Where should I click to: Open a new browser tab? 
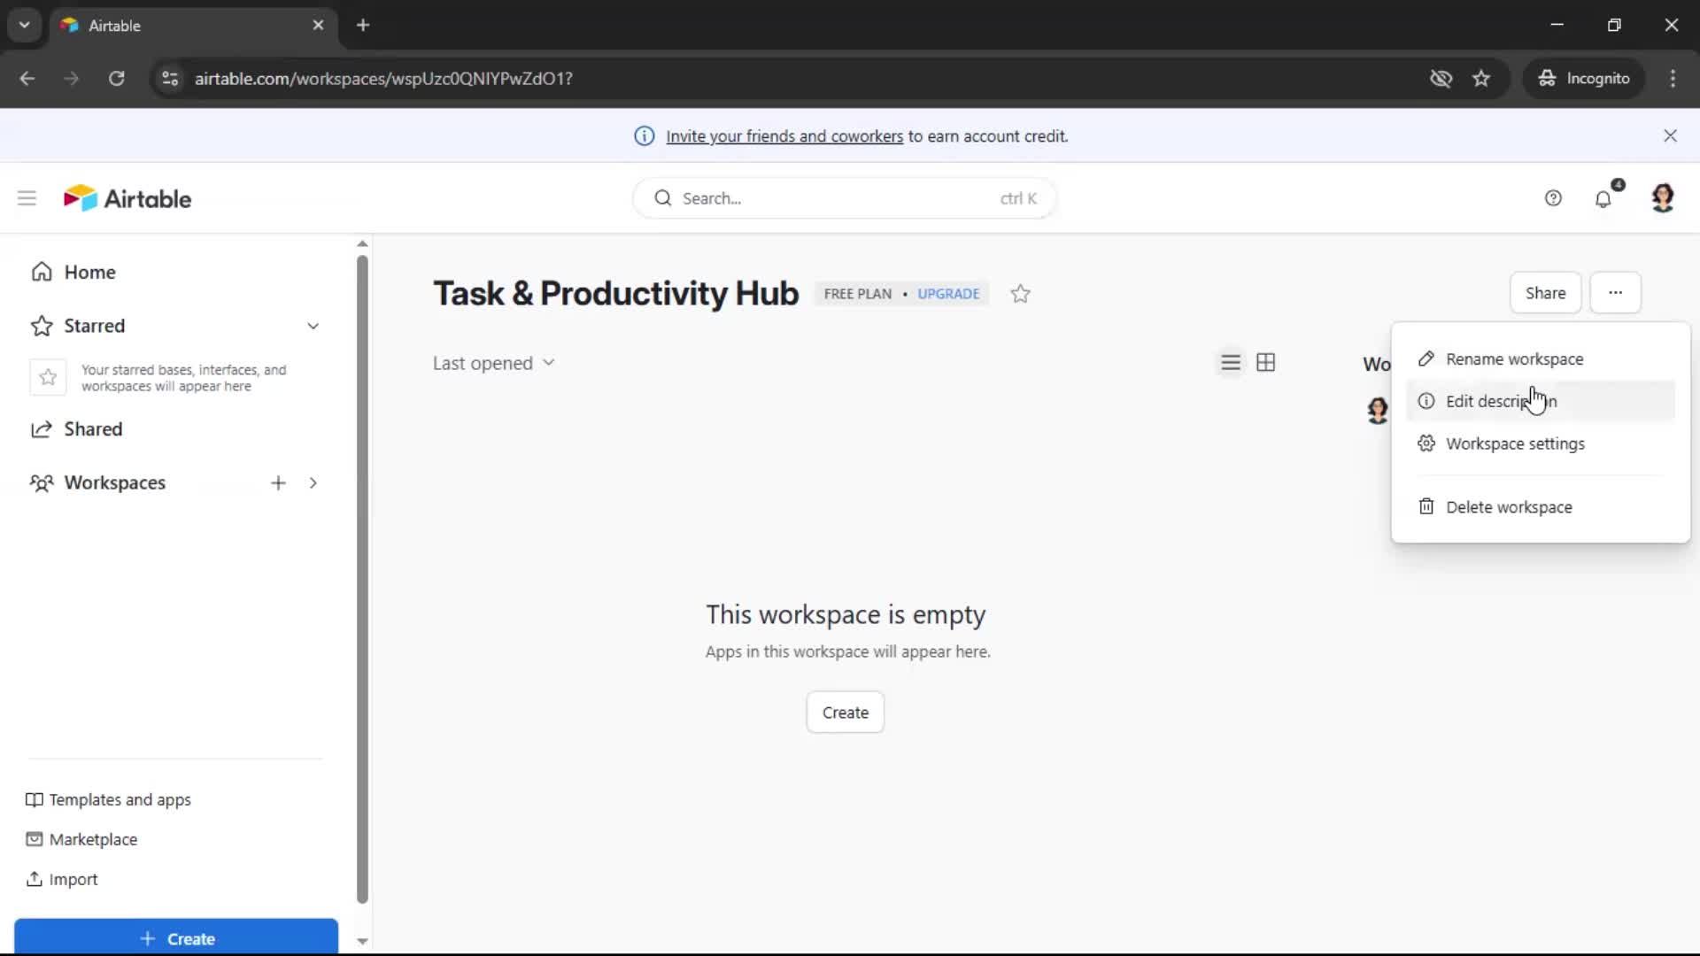pos(363,26)
